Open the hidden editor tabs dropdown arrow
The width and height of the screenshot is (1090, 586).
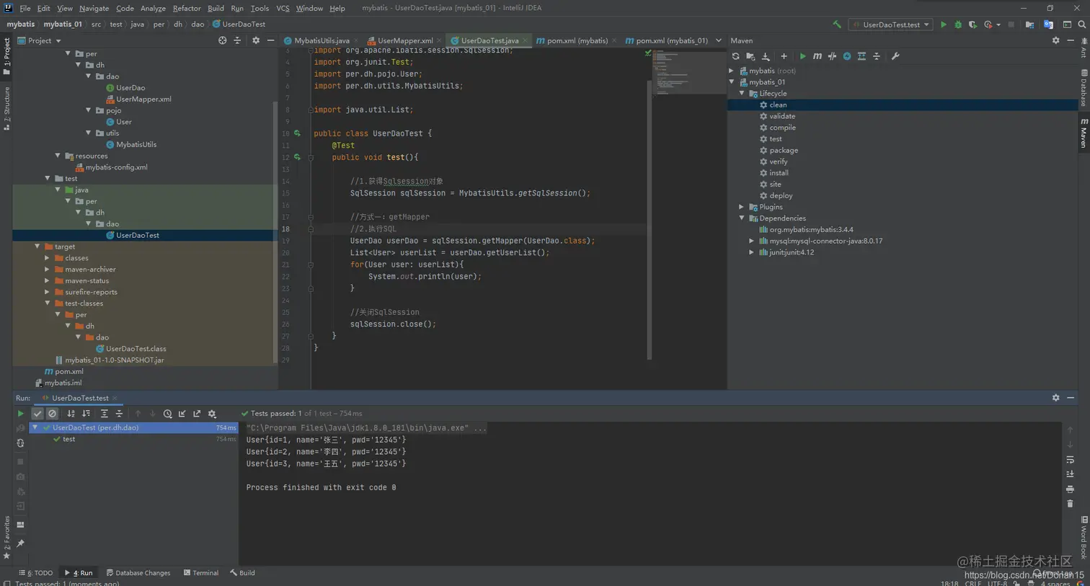718,40
